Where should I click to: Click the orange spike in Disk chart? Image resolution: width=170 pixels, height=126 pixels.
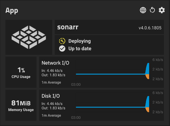point(148,110)
